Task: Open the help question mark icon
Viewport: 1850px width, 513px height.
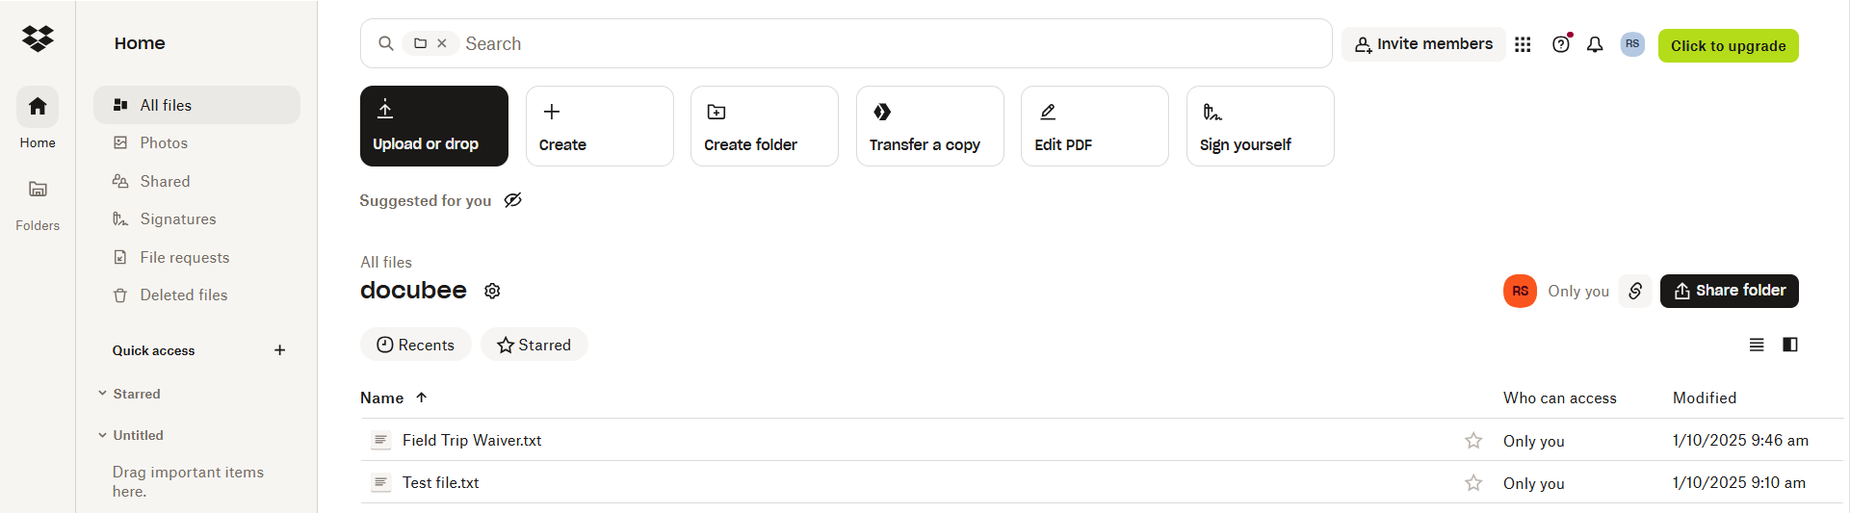Action: click(1561, 44)
